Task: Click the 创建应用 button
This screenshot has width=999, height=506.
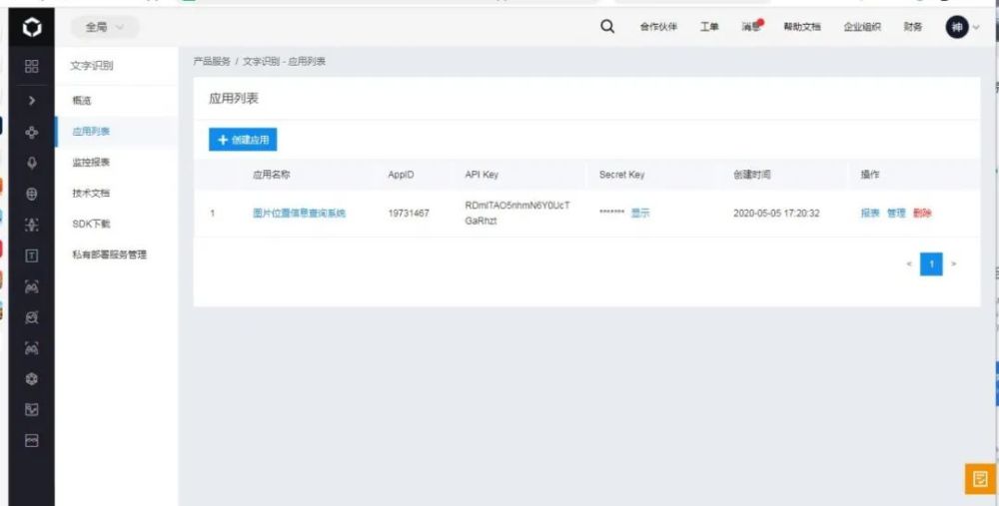Action: tap(243, 140)
